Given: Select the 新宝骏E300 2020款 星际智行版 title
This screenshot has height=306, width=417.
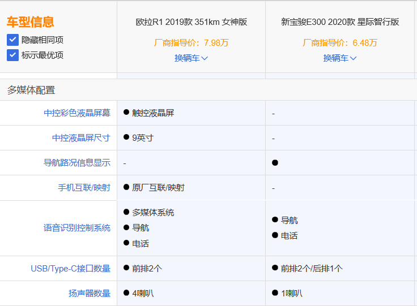Looking at the screenshot, I should 340,22.
